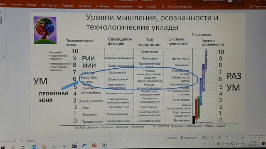266x149 pixels.
Task: Switch to the Рецензирование tab
Action: 123,7
